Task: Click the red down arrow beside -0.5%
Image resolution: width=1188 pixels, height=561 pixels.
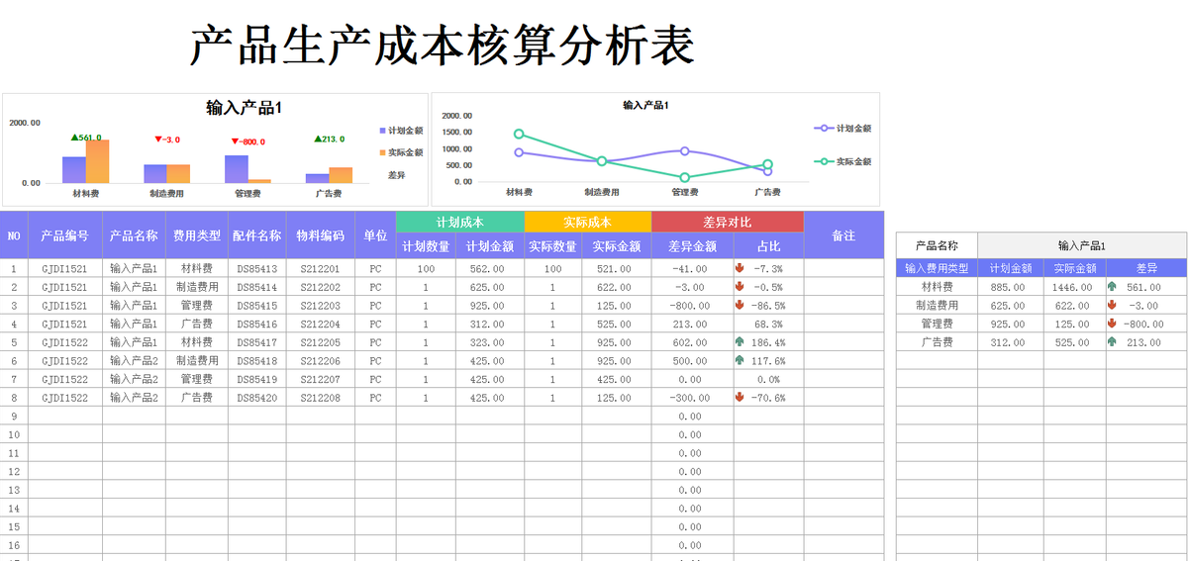Action: [x=740, y=287]
